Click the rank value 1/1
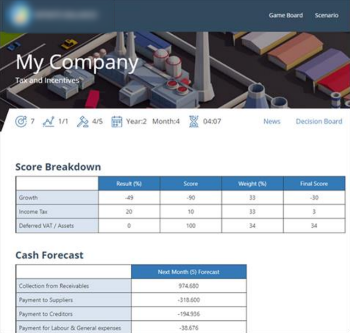 63,122
